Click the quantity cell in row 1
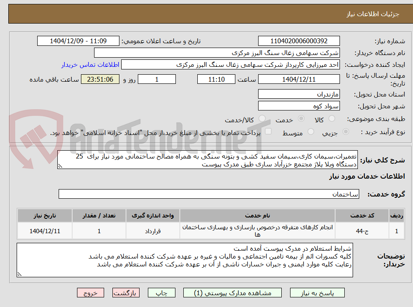 pyautogui.click(x=99, y=231)
